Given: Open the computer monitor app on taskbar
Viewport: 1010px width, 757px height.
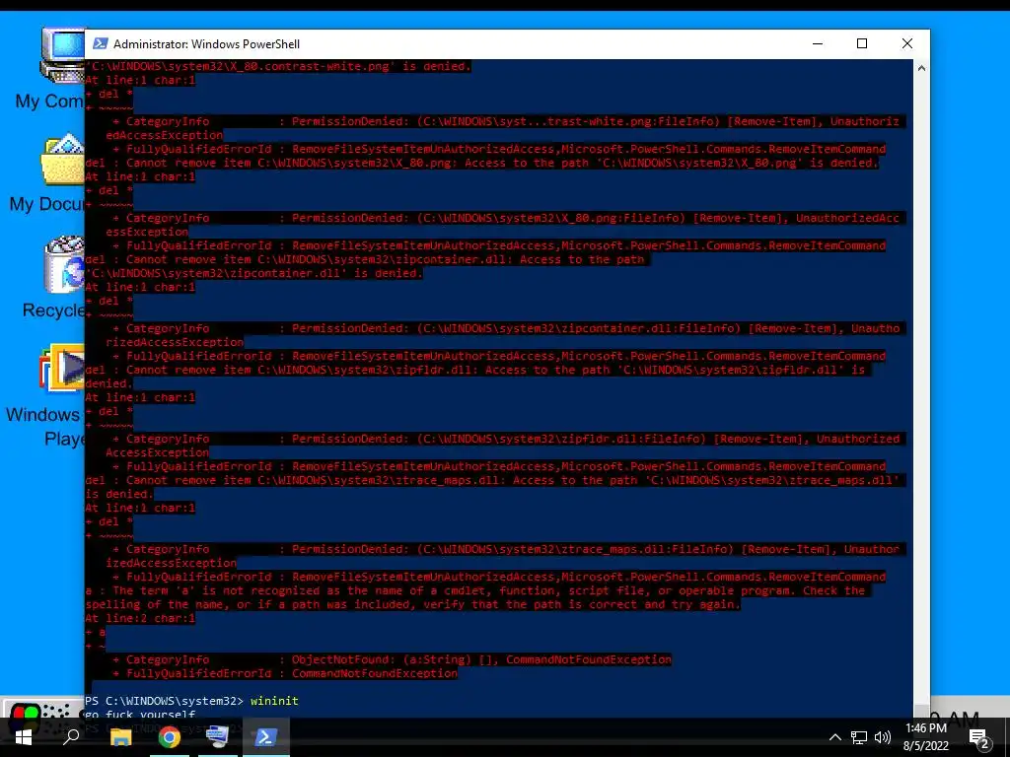Looking at the screenshot, I should [x=217, y=737].
